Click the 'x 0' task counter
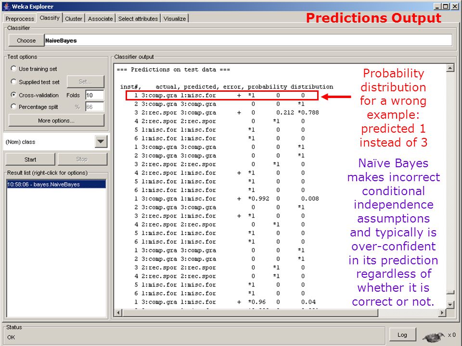Image resolution: width=462 pixels, height=346 pixels. (x=452, y=335)
